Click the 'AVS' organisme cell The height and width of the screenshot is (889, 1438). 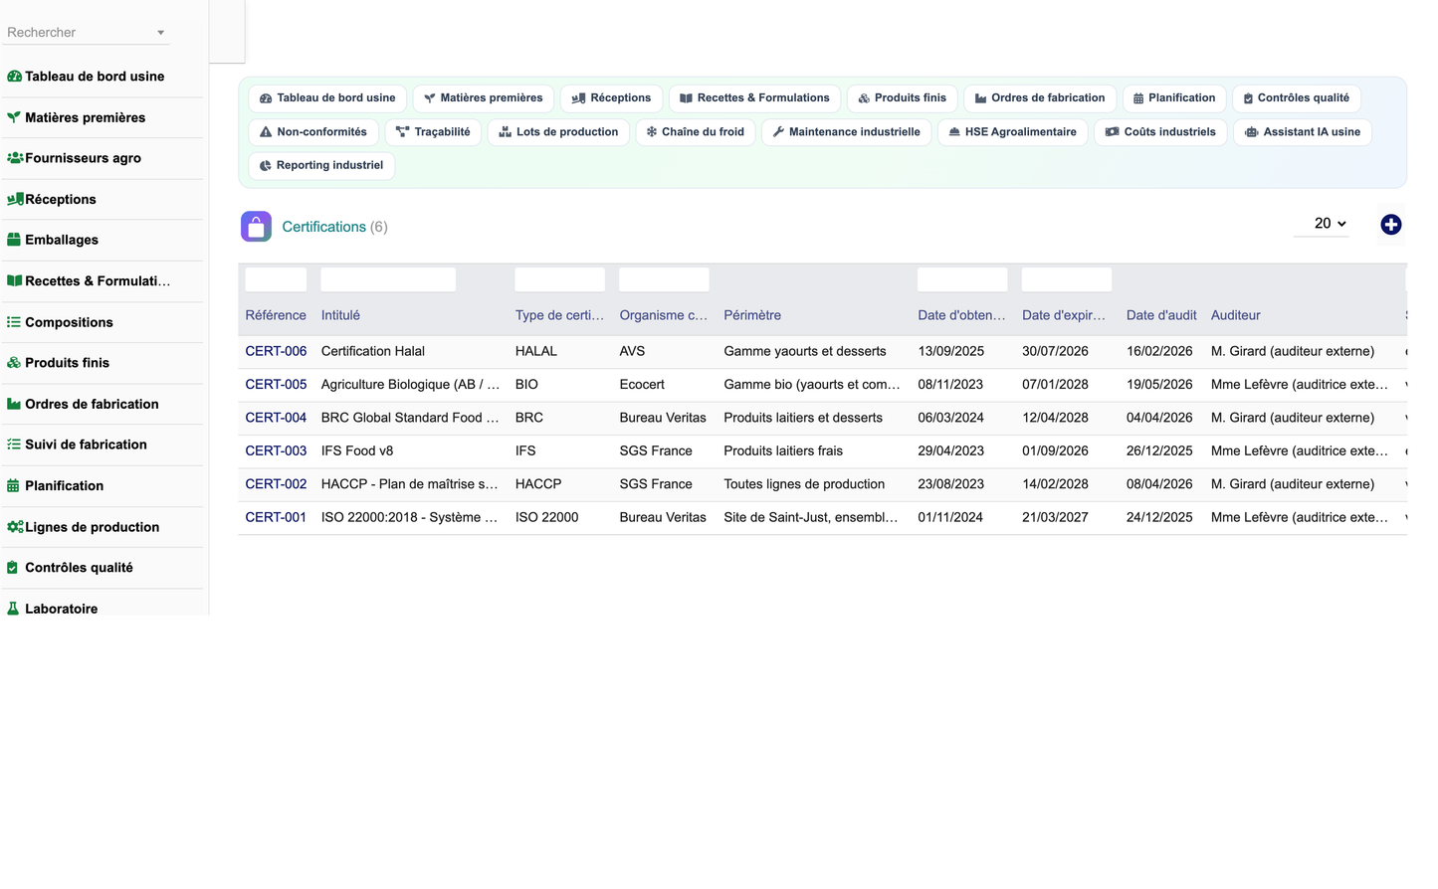[x=632, y=351]
